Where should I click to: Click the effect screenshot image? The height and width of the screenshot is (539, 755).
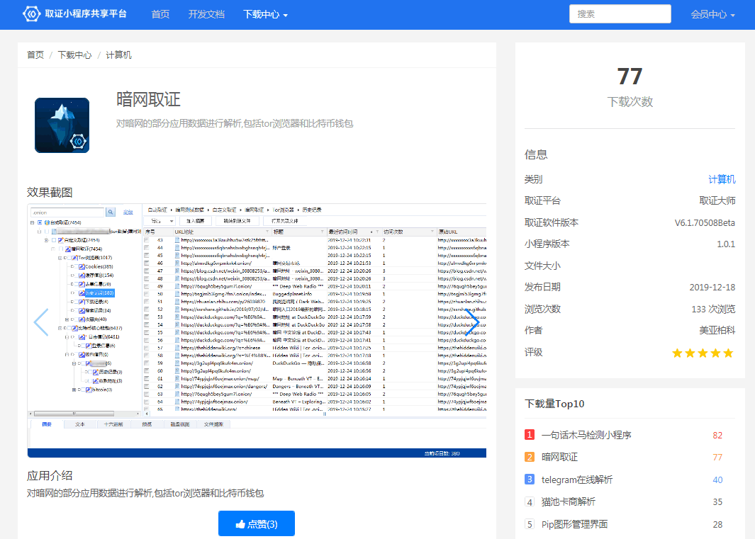[257, 331]
